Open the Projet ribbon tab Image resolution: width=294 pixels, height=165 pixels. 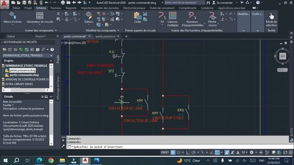click(x=28, y=8)
